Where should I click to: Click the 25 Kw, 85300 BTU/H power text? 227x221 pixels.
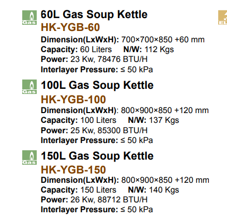[109, 131]
